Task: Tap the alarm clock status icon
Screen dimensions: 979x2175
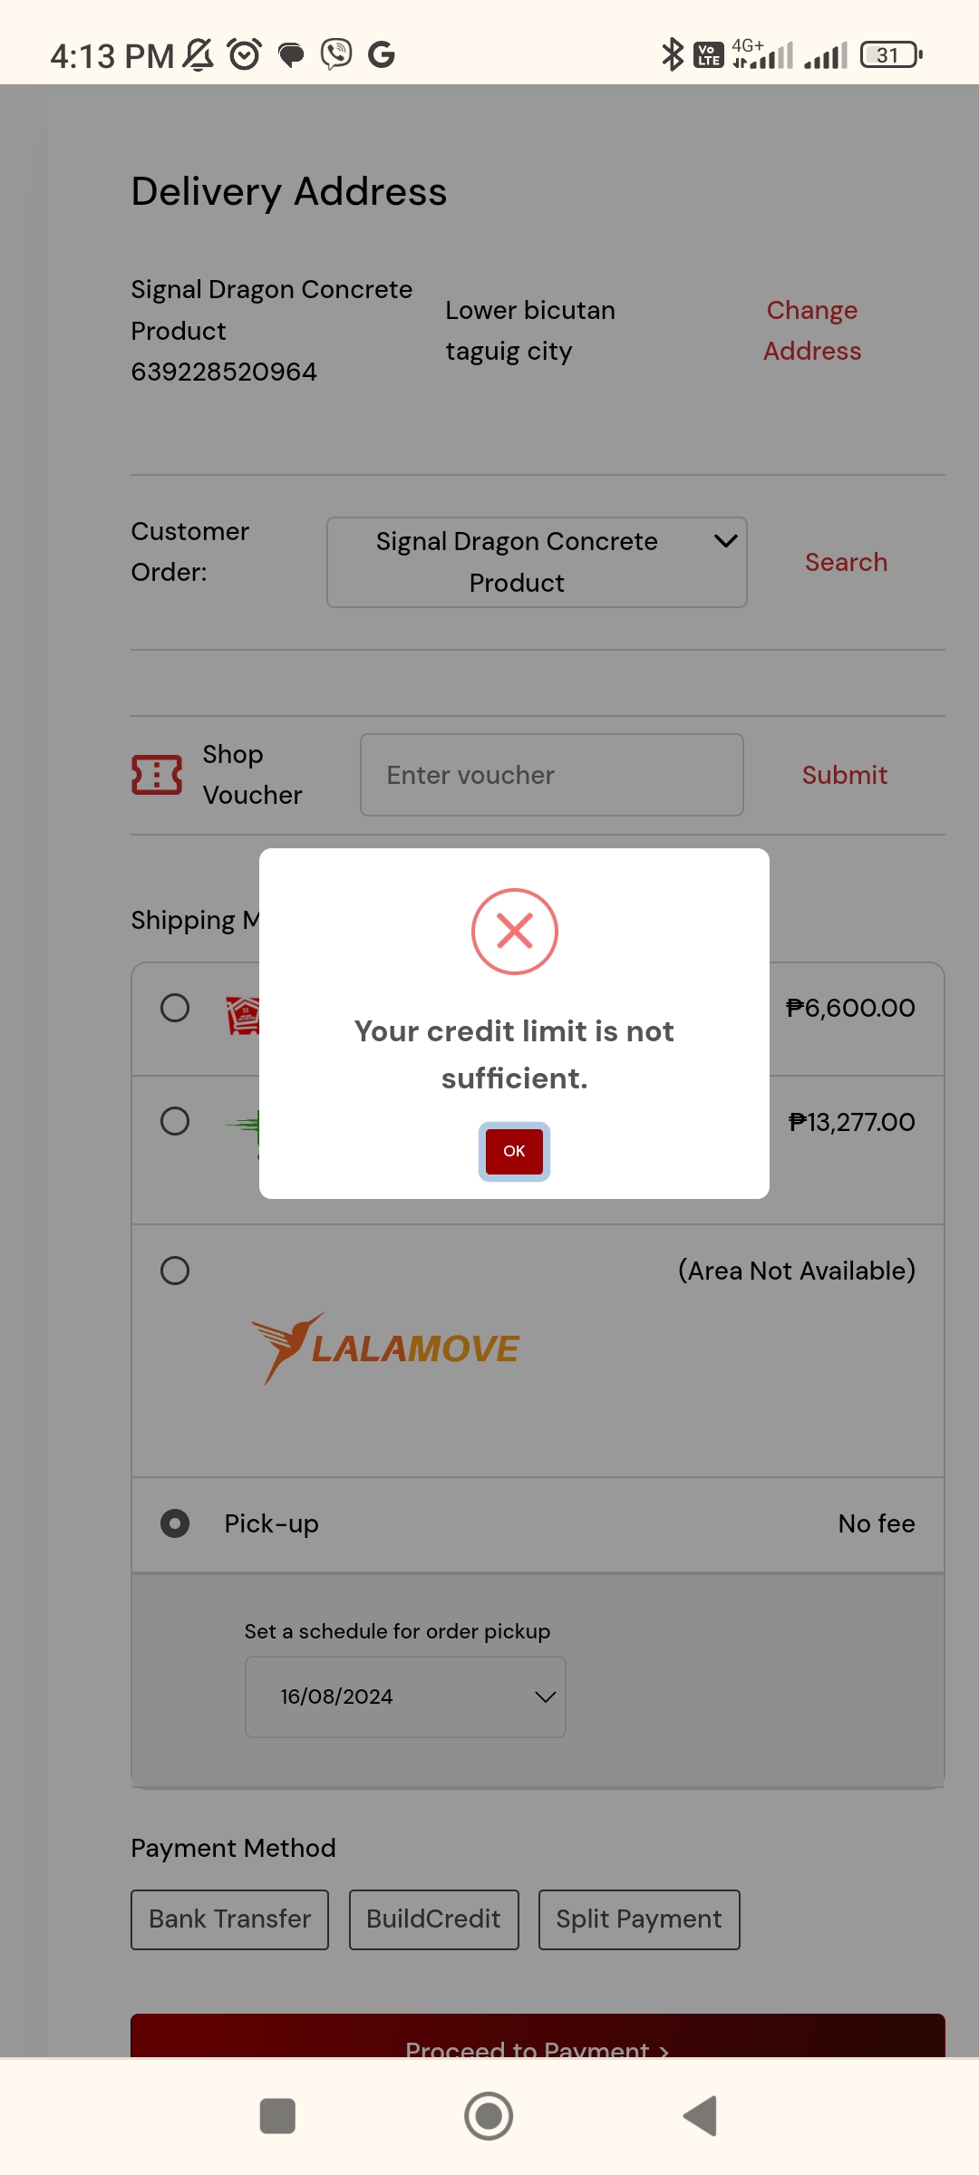Action: click(x=245, y=55)
